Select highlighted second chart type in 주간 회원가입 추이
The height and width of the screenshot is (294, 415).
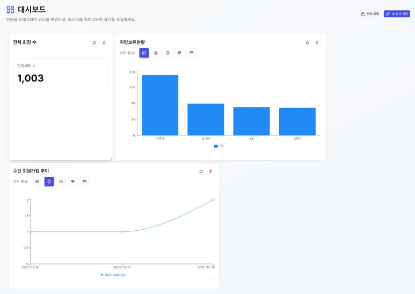[49, 182]
